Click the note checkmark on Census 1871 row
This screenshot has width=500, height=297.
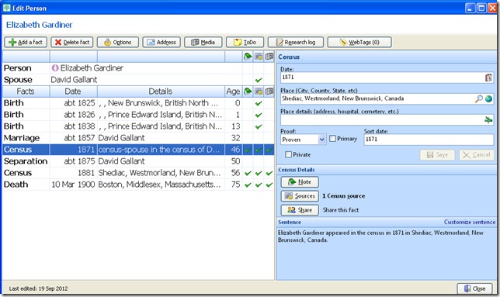248,150
